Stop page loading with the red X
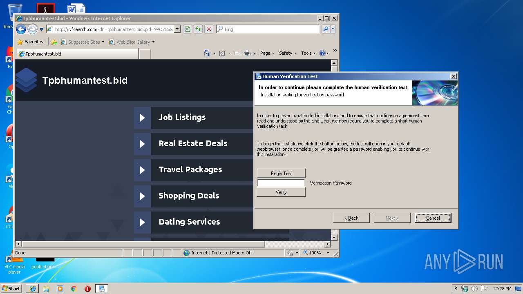The width and height of the screenshot is (523, 294). tap(209, 29)
